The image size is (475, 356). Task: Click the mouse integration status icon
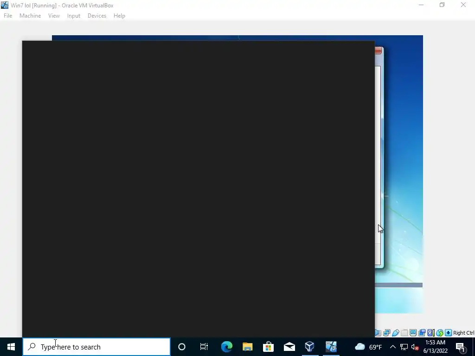(x=440, y=333)
